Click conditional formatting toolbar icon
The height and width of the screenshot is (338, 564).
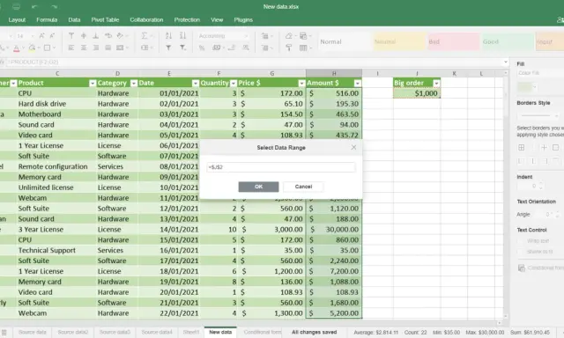pos(303,35)
